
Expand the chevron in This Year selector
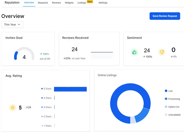[x=19, y=25]
